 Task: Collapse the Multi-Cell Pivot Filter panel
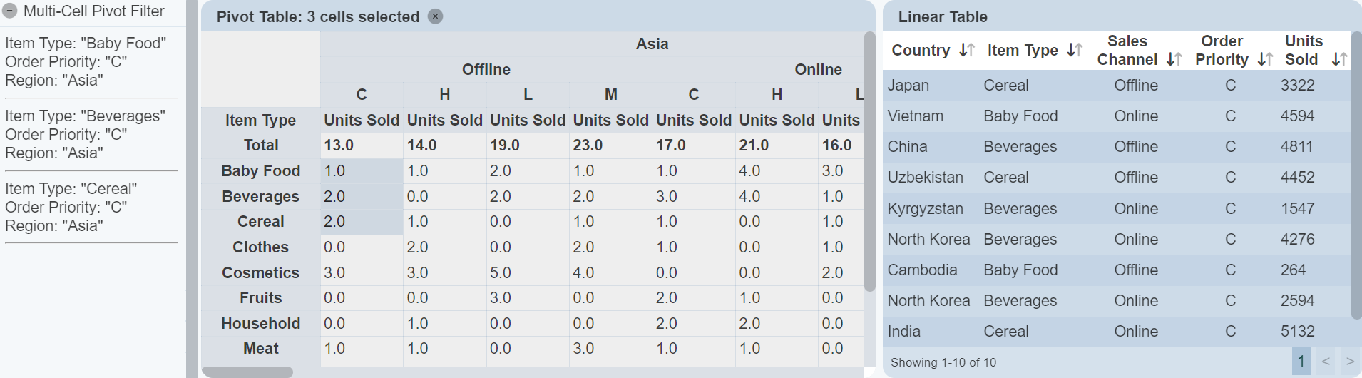(x=10, y=11)
